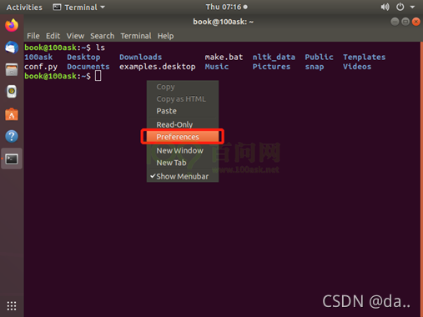Click the 100ask directory name
Screen dimensions: 423x317
click(38, 57)
